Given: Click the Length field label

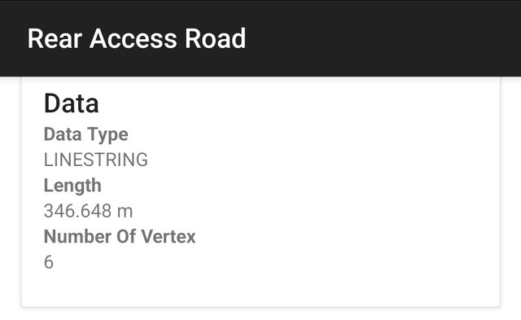Looking at the screenshot, I should click(72, 186).
